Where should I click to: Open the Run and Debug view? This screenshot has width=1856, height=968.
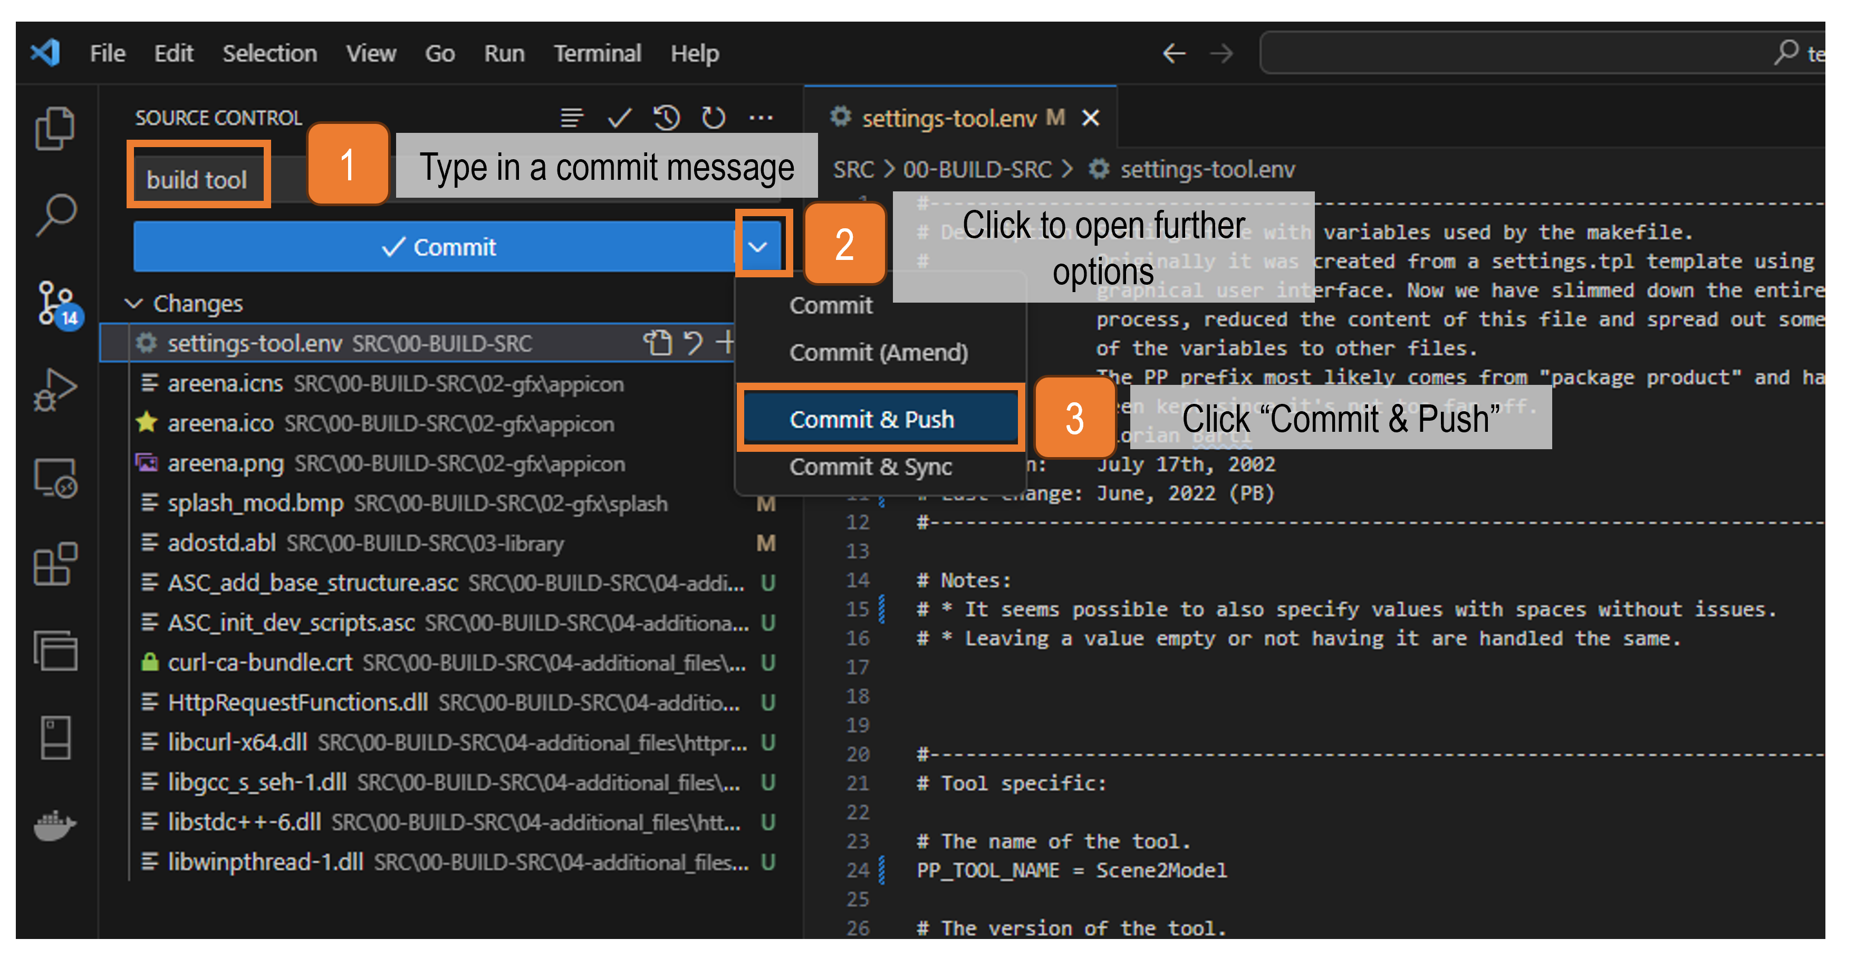click(55, 390)
